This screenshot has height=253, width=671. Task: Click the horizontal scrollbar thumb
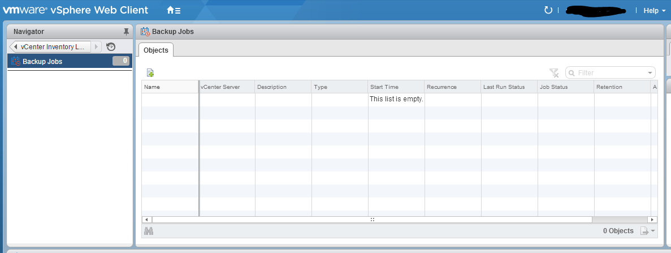tap(373, 220)
